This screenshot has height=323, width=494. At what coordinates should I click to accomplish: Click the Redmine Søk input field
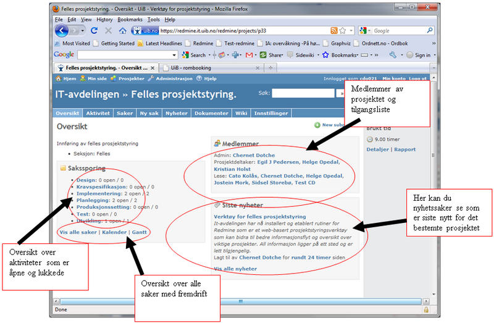[x=303, y=93]
